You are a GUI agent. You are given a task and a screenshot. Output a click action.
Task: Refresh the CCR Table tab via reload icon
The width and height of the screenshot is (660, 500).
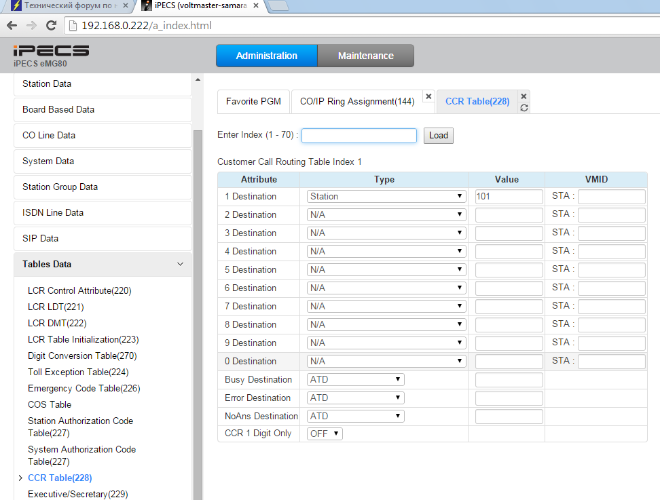pyautogui.click(x=524, y=108)
